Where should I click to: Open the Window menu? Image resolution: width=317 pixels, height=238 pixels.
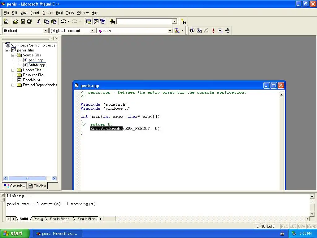(x=83, y=13)
